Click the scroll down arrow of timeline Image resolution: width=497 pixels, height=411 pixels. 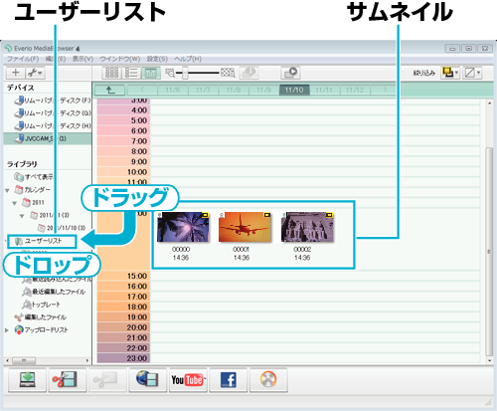pos(489,360)
